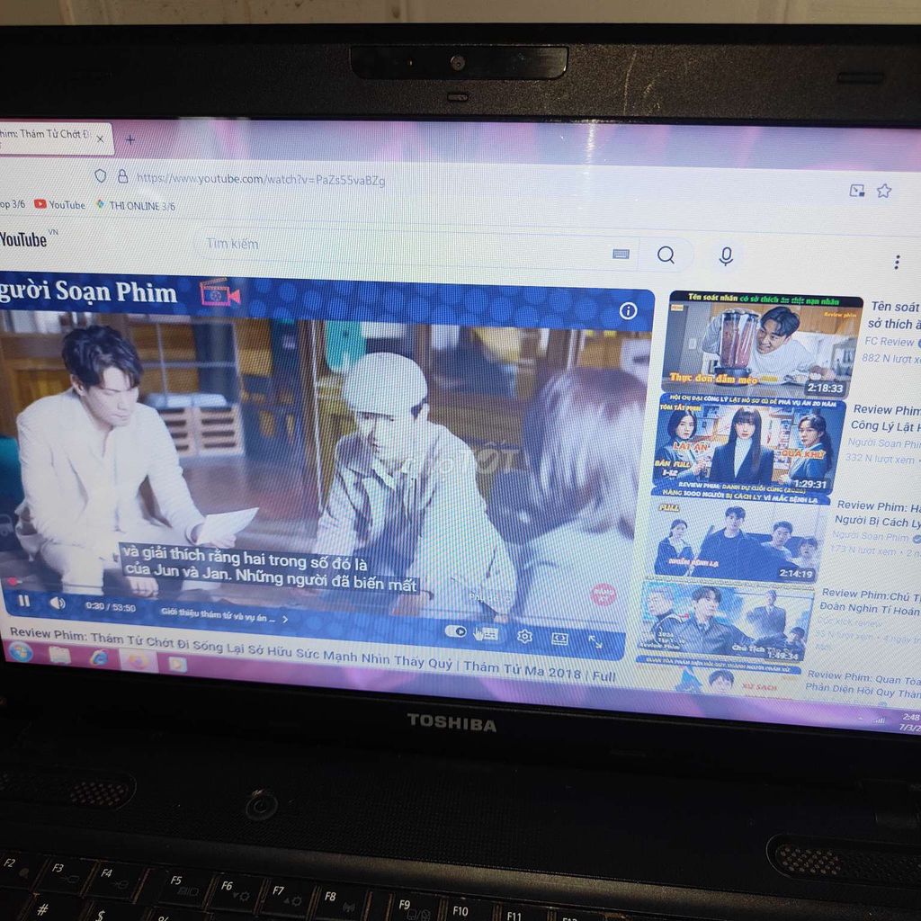Mute the video with the speaker icon
Image resolution: width=921 pixels, height=921 pixels.
58,604
